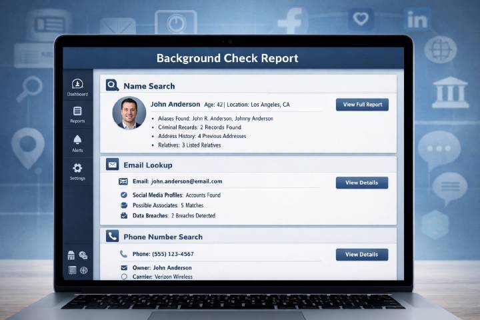480x320 pixels.
Task: Click John Anderson's profile photo
Action: [x=129, y=113]
